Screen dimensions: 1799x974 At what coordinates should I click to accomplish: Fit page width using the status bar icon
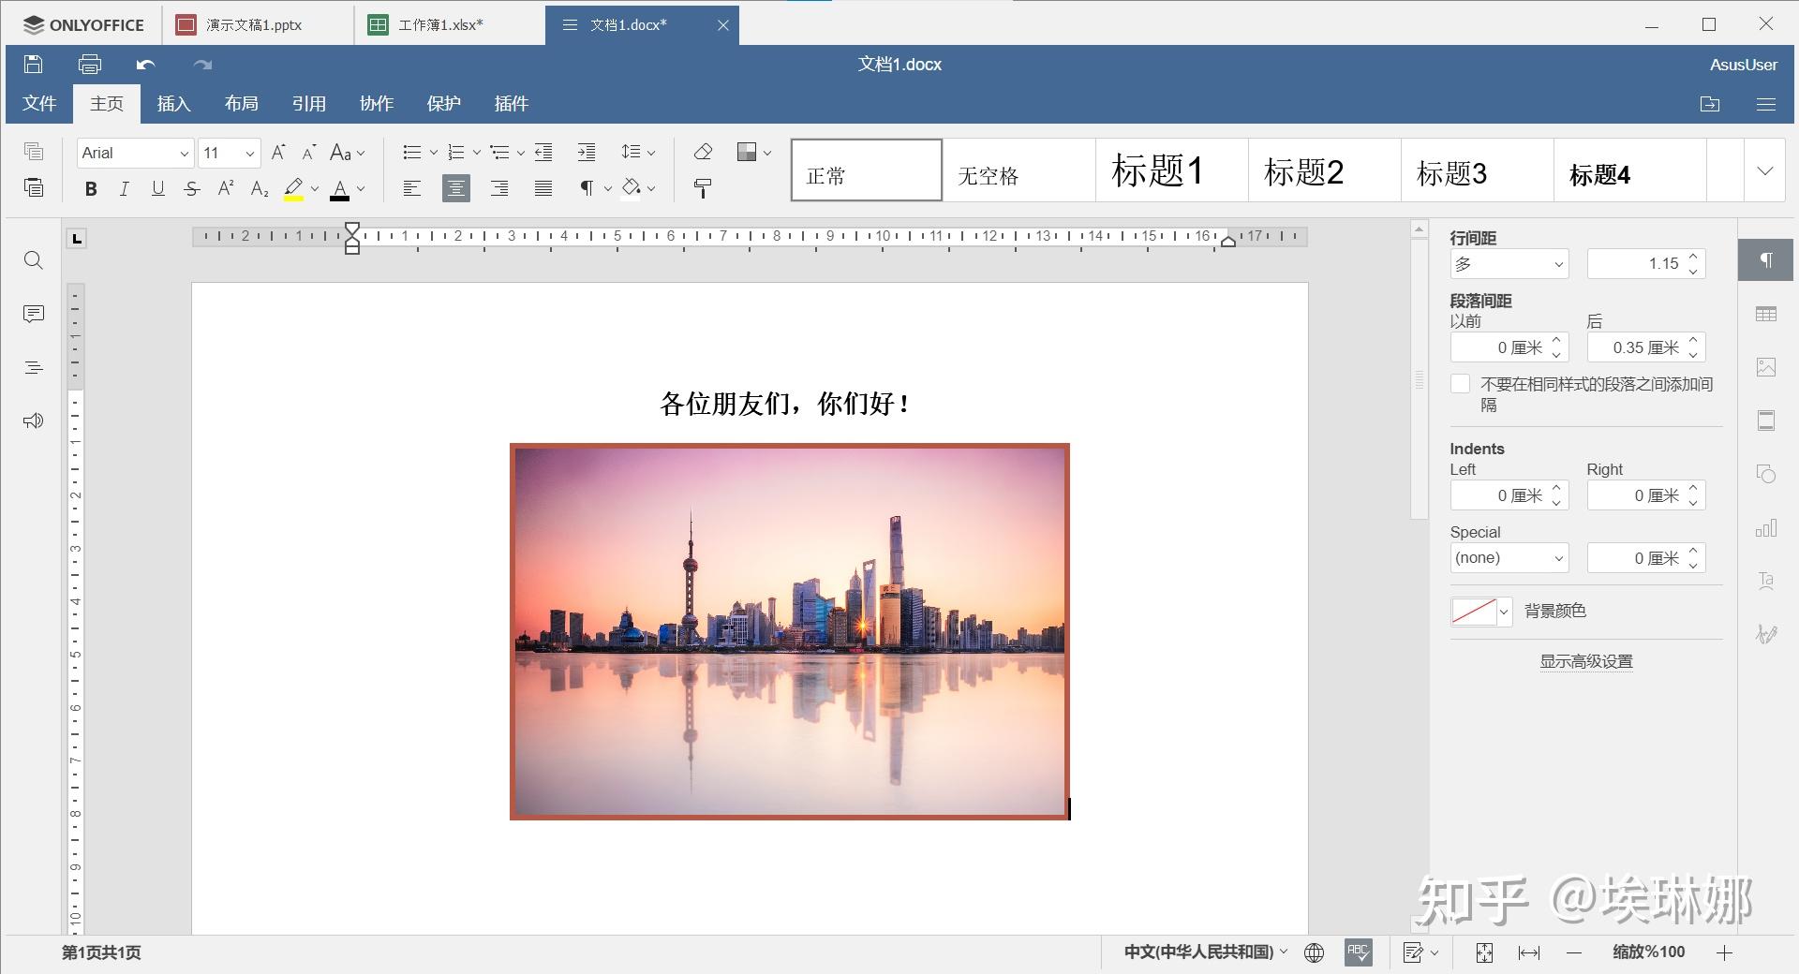1529,952
